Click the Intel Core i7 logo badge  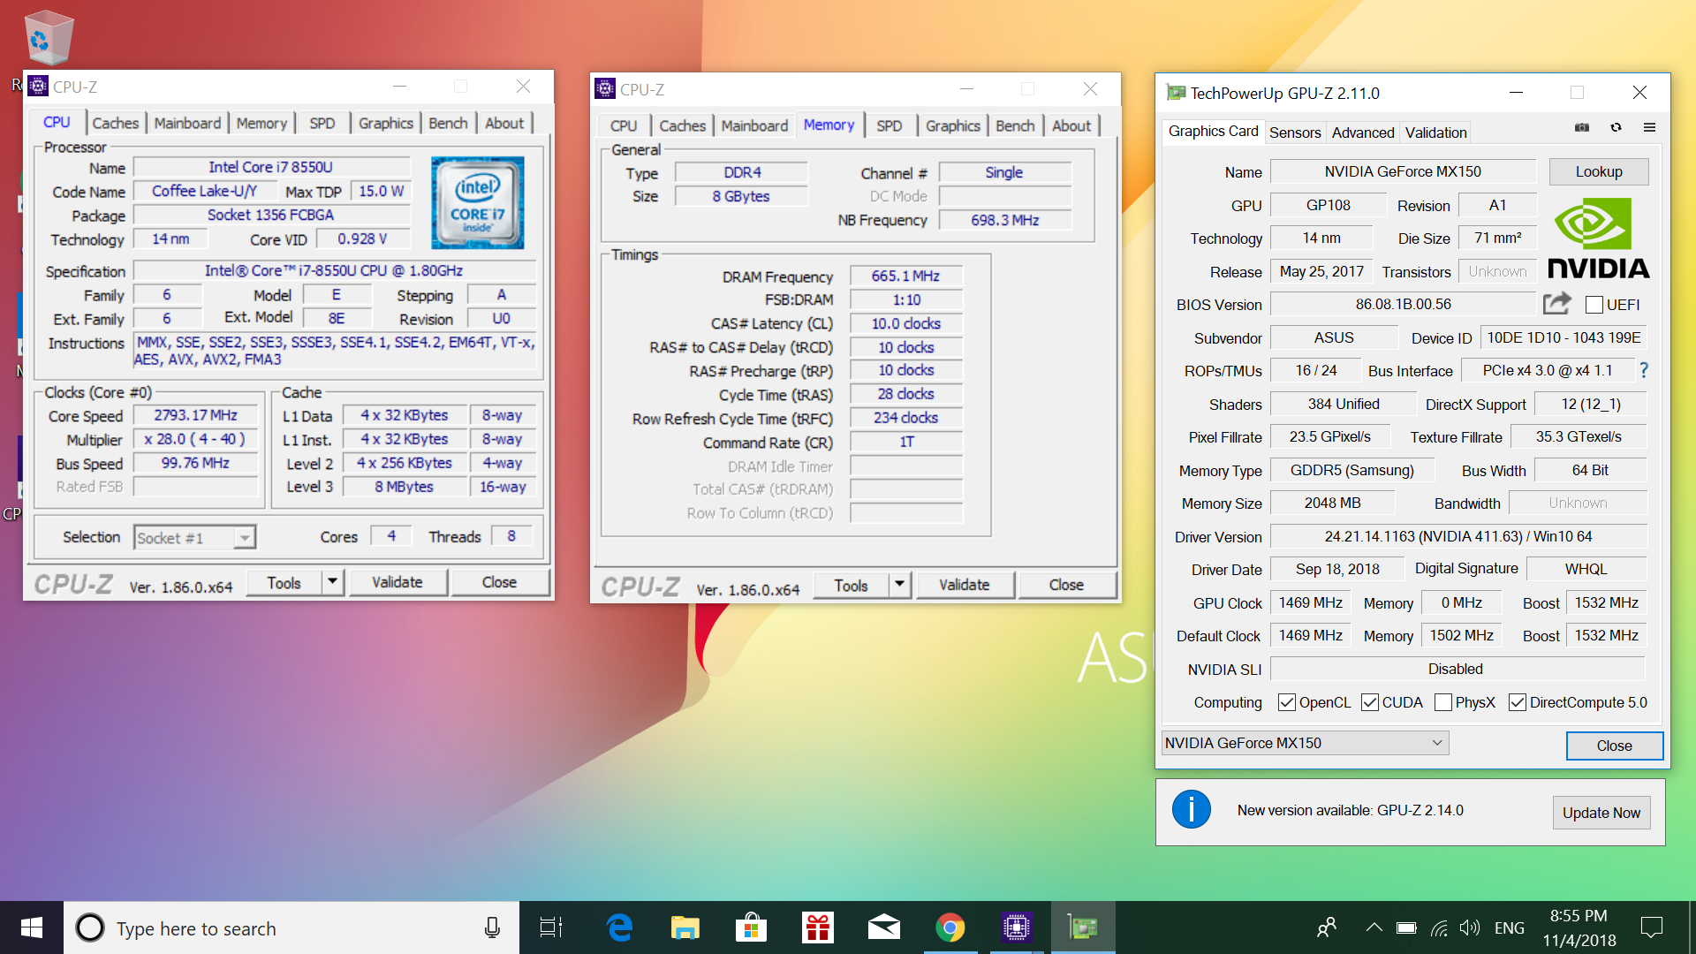tap(478, 202)
